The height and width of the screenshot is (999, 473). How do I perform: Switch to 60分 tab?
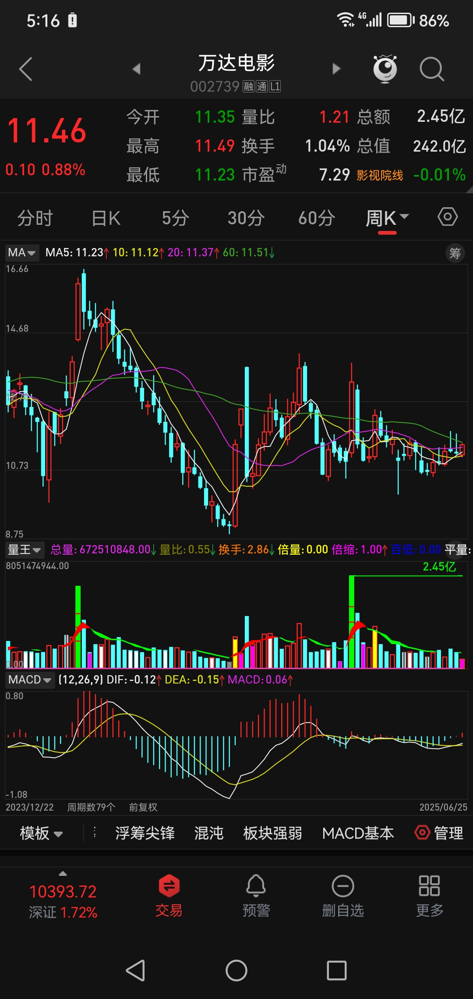tap(317, 218)
